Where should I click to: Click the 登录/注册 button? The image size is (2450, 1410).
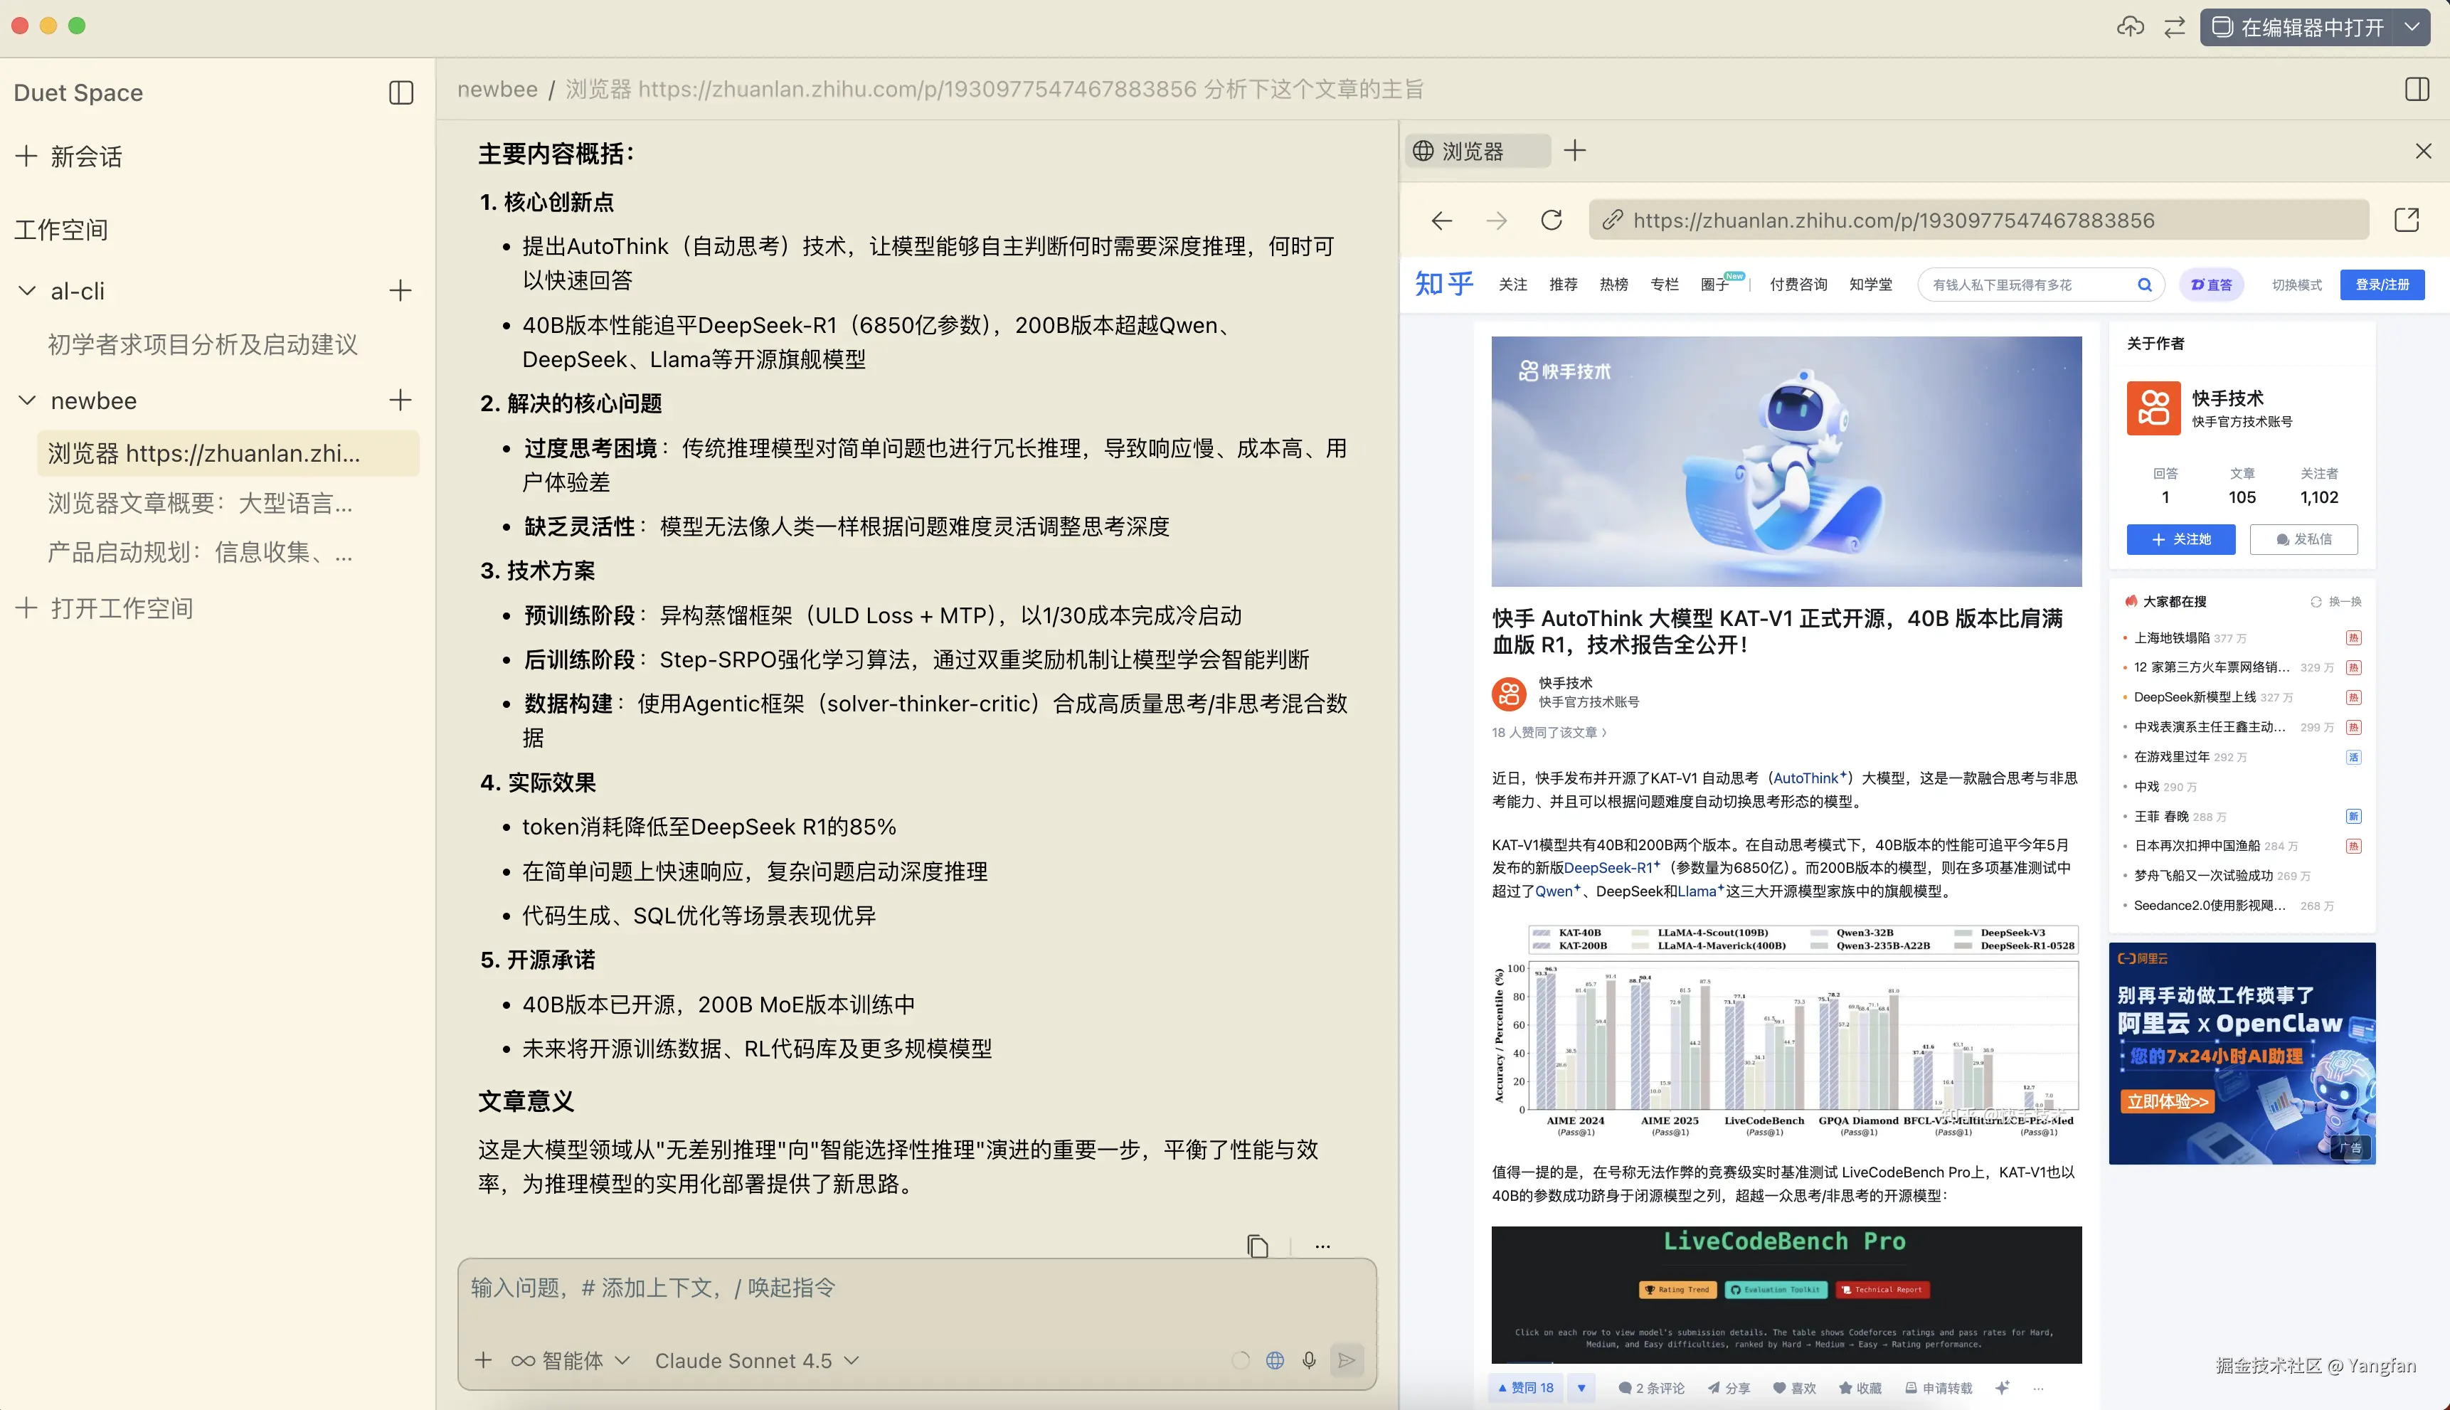(2381, 285)
